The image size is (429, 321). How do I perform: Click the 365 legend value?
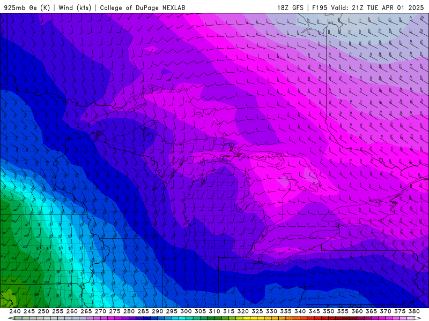pyautogui.click(x=371, y=311)
